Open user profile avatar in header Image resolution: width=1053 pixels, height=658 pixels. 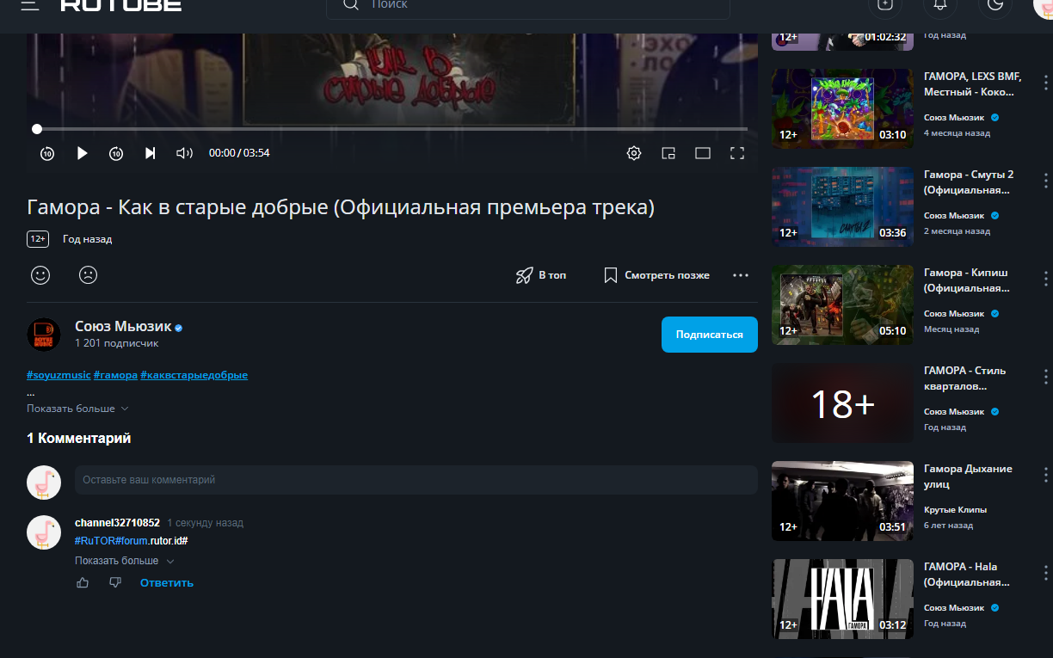[x=1044, y=5]
